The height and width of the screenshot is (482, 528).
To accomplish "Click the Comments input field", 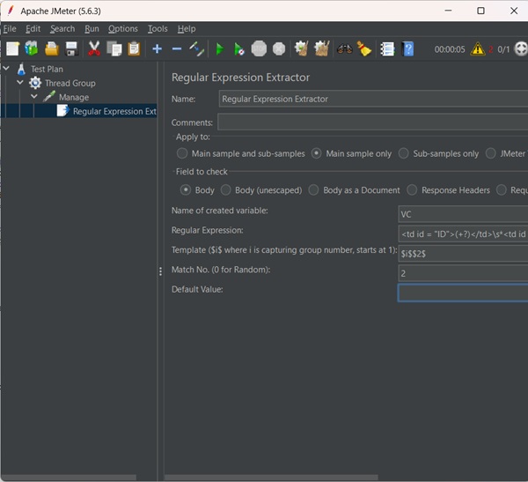I will point(373,122).
